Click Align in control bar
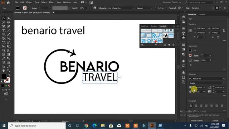Viewport: 229px width, 129px height. click(x=187, y=8)
